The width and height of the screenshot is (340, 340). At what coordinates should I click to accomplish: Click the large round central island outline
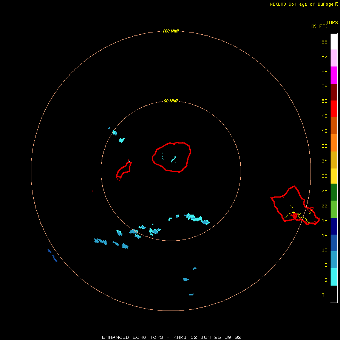coord(172,158)
